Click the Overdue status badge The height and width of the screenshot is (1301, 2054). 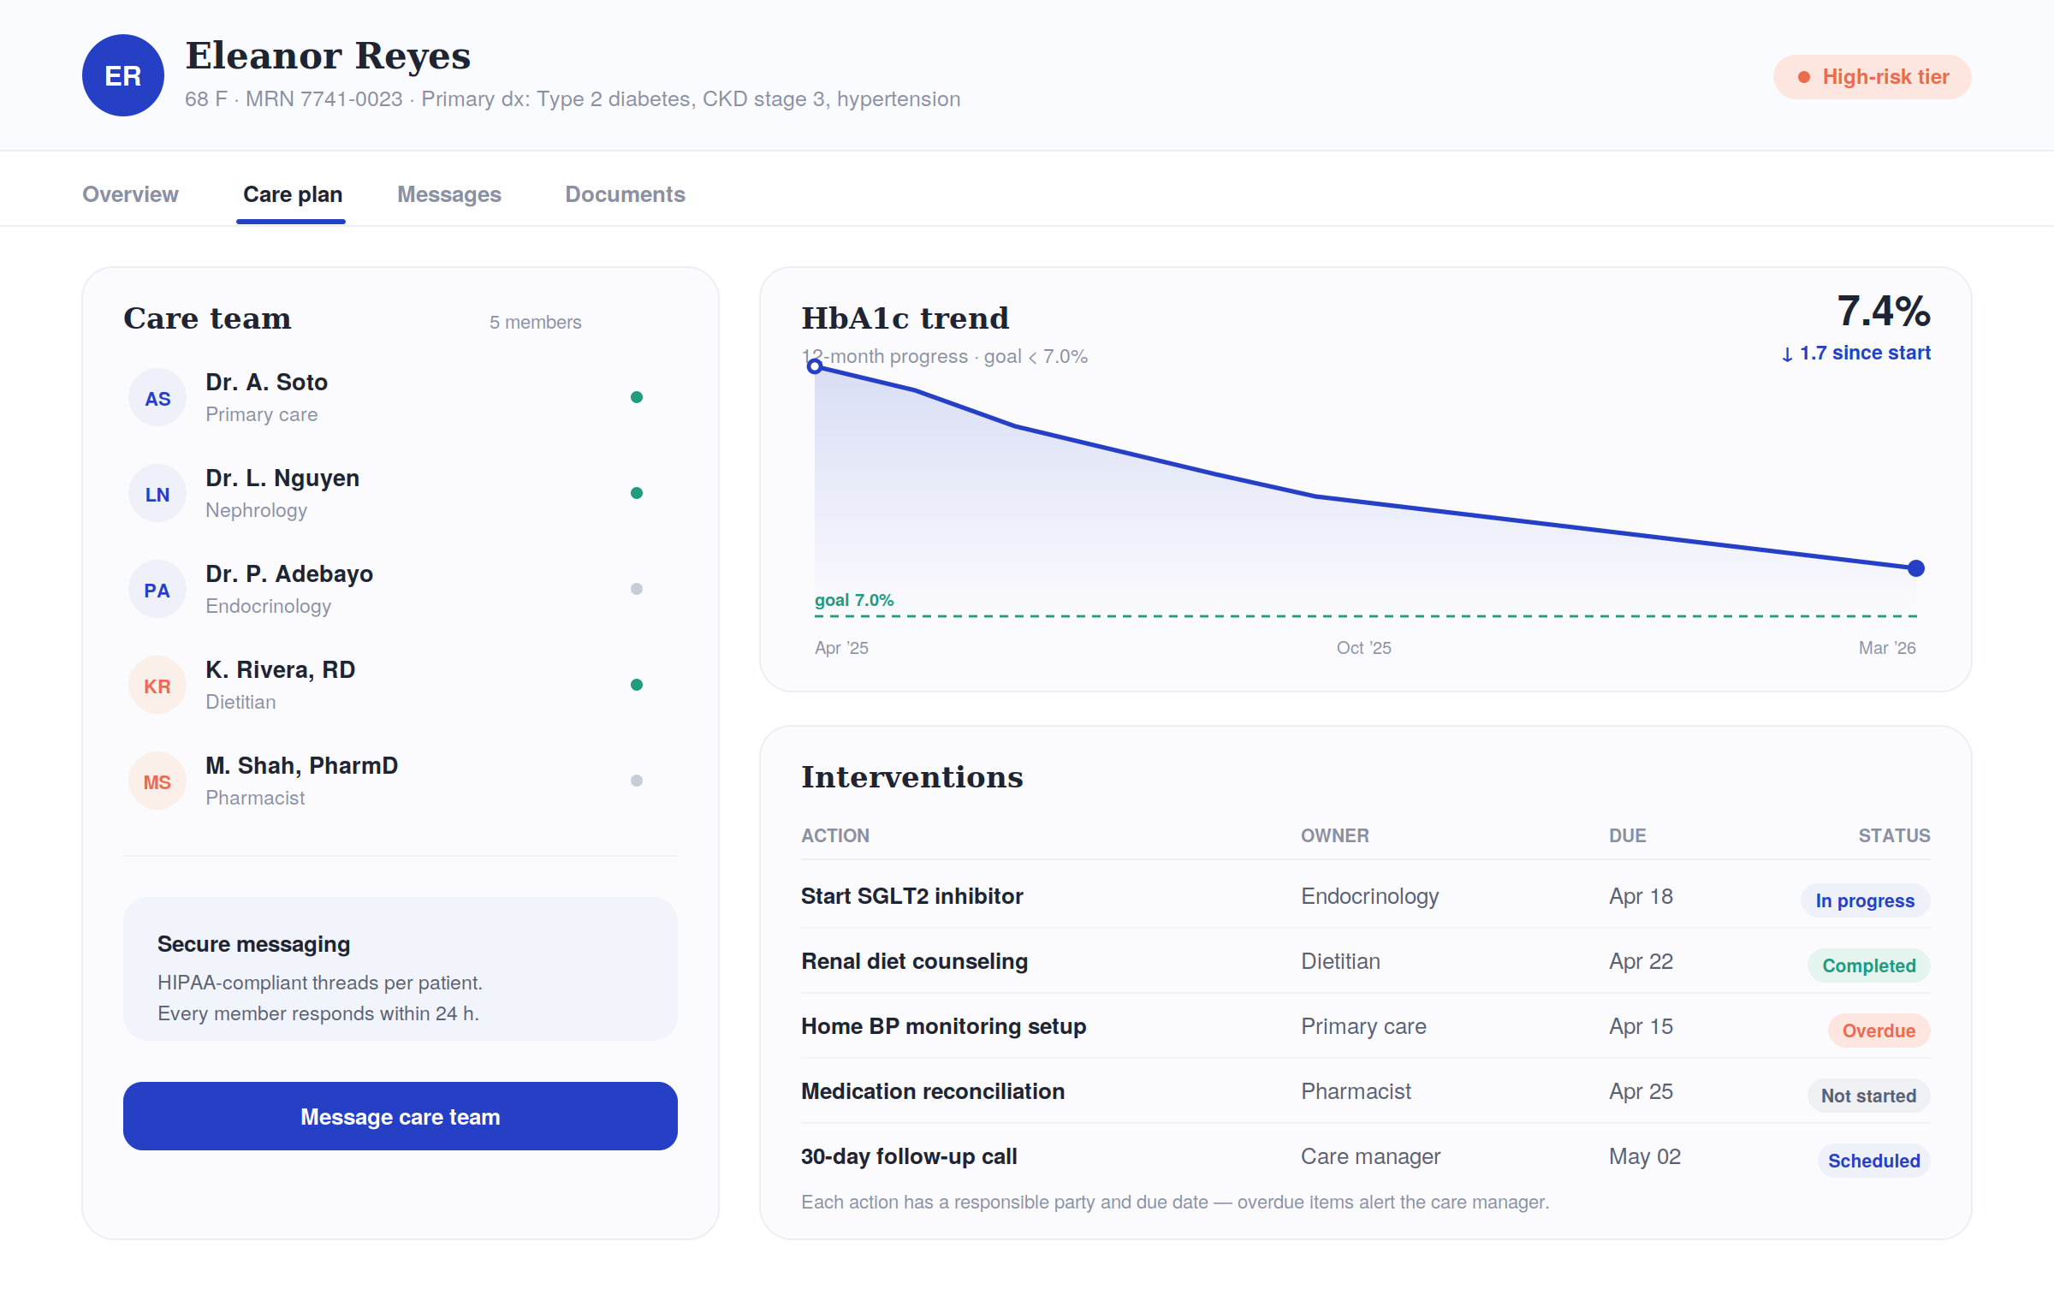click(x=1879, y=1031)
